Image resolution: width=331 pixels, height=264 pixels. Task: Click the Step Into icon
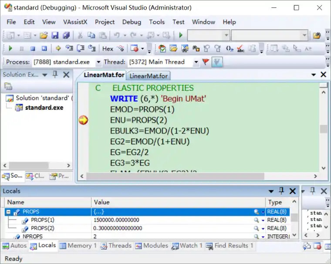point(69,49)
